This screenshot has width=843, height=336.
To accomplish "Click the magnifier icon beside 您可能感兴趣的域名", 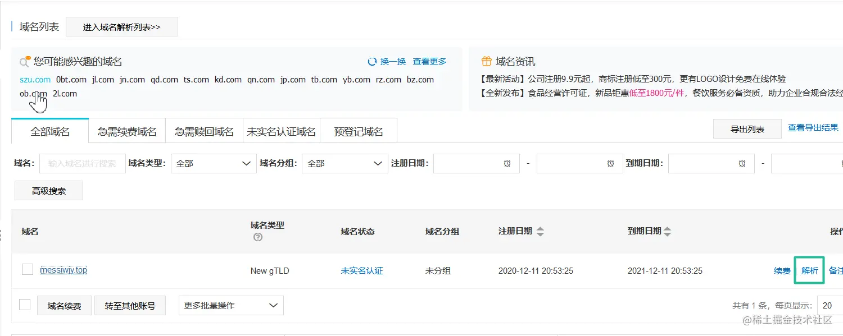I will [x=25, y=62].
